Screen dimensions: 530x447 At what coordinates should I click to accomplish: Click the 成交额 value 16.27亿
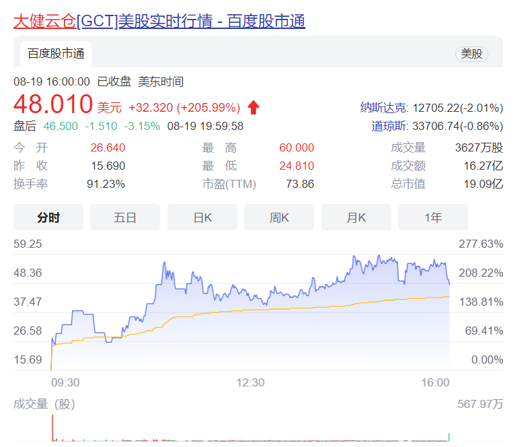tap(484, 166)
